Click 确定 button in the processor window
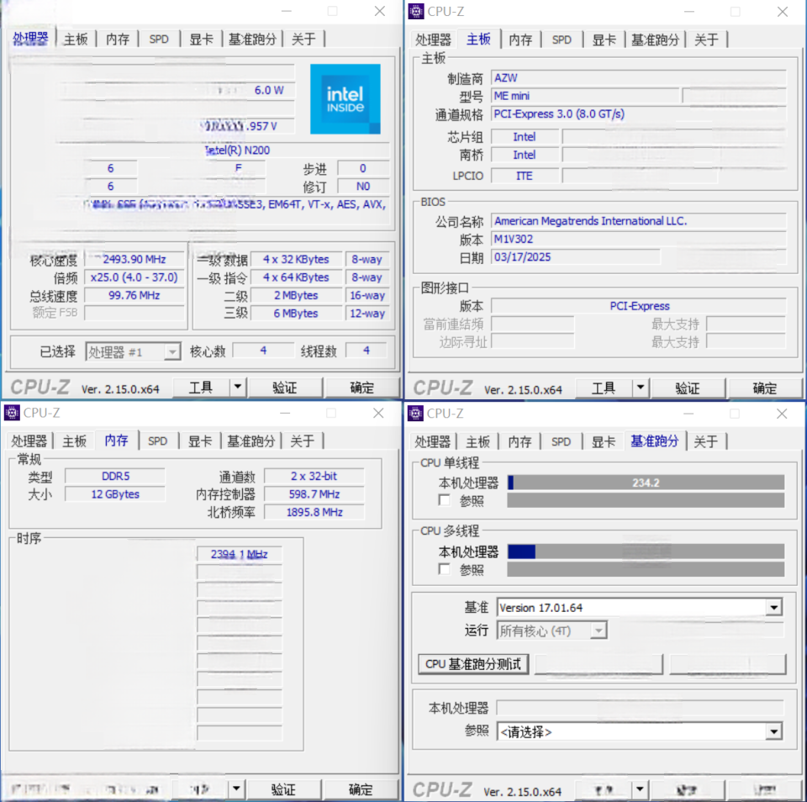 [361, 387]
